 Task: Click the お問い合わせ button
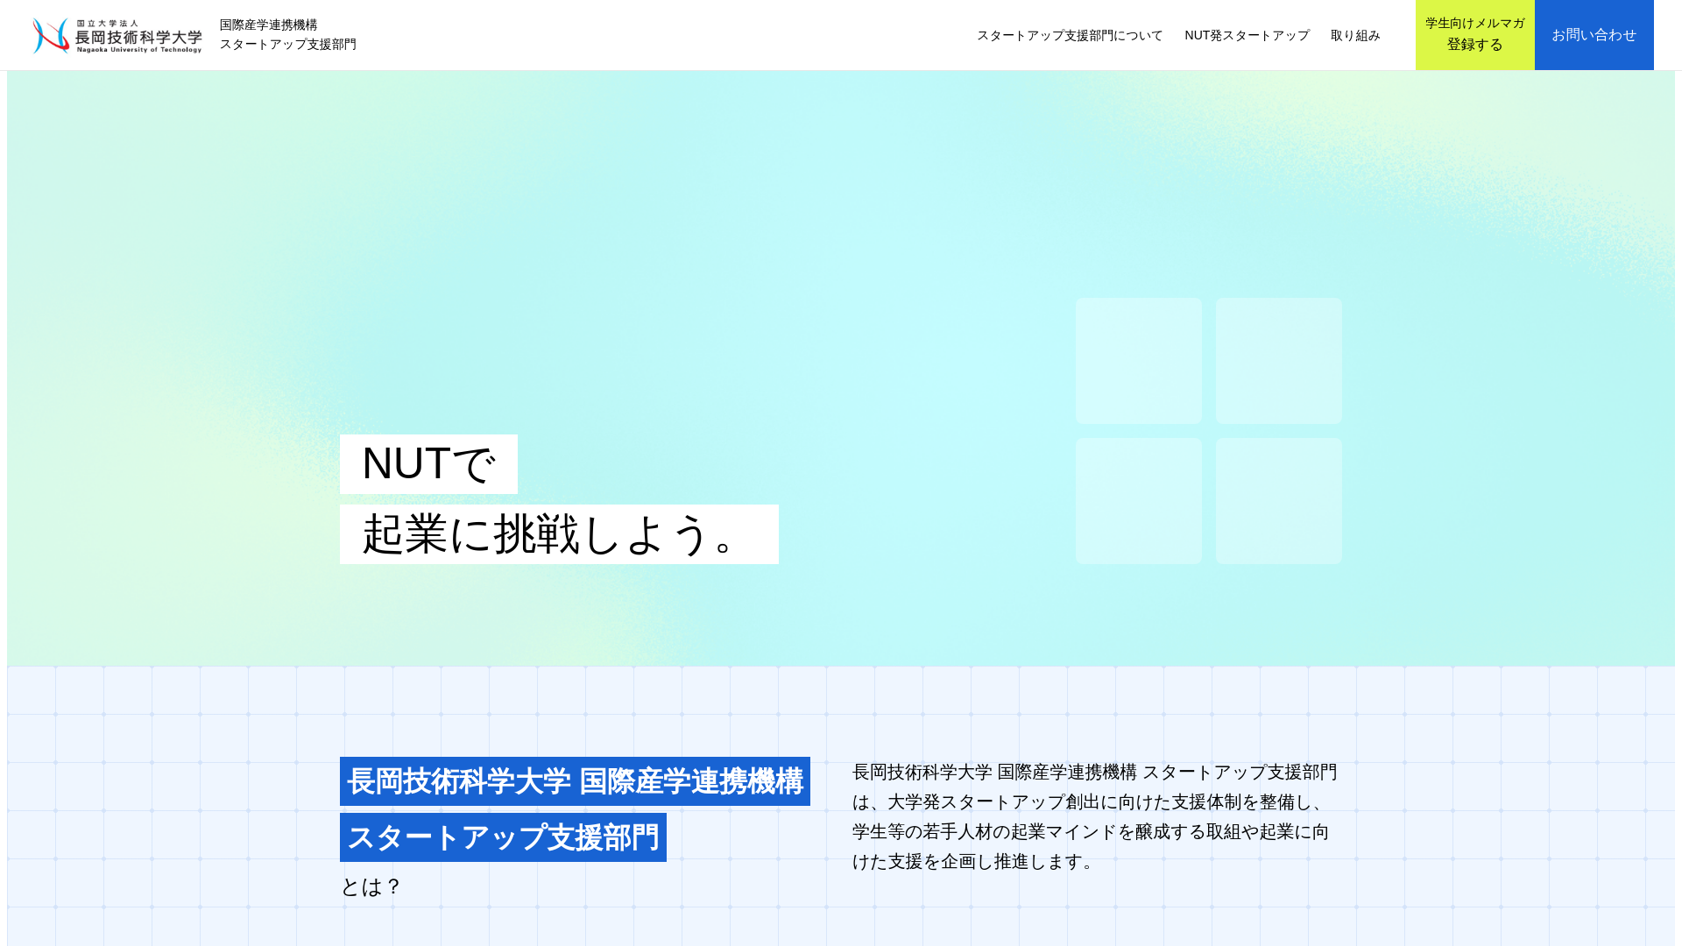(1594, 35)
